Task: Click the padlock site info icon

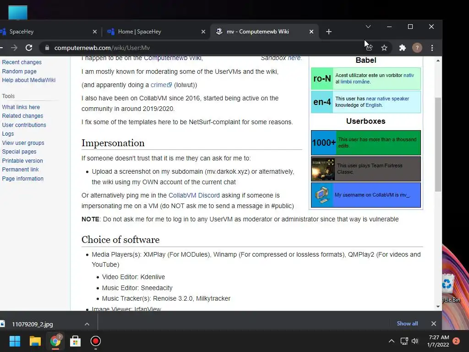Action: [47, 48]
